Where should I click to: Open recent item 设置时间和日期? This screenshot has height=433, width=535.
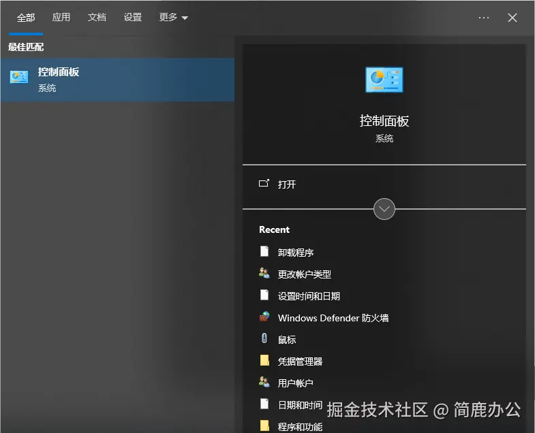(x=309, y=296)
